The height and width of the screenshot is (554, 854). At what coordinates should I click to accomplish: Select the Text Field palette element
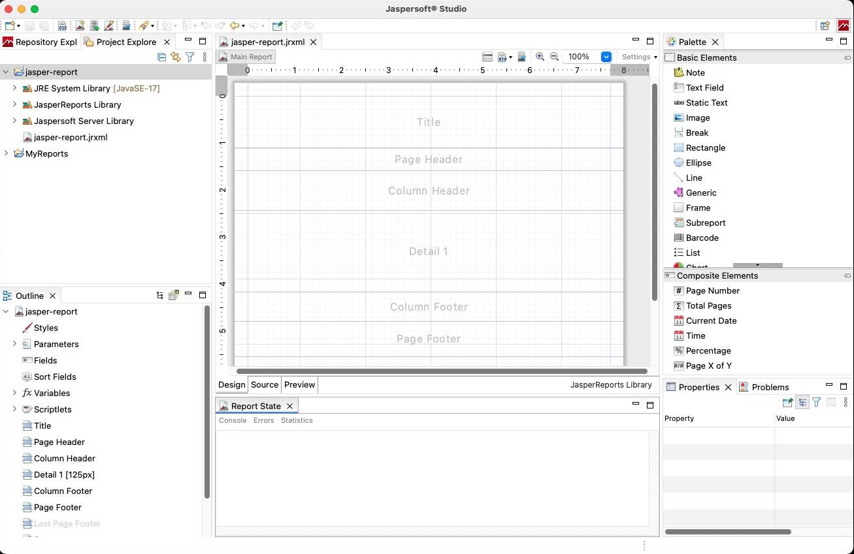point(698,87)
